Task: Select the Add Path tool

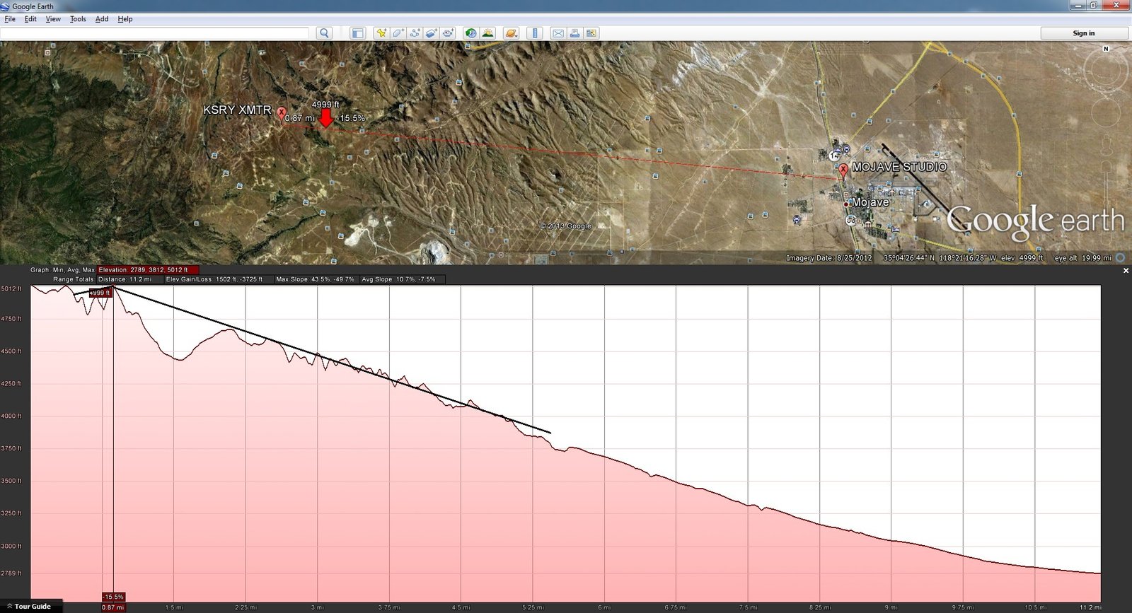Action: (x=415, y=33)
